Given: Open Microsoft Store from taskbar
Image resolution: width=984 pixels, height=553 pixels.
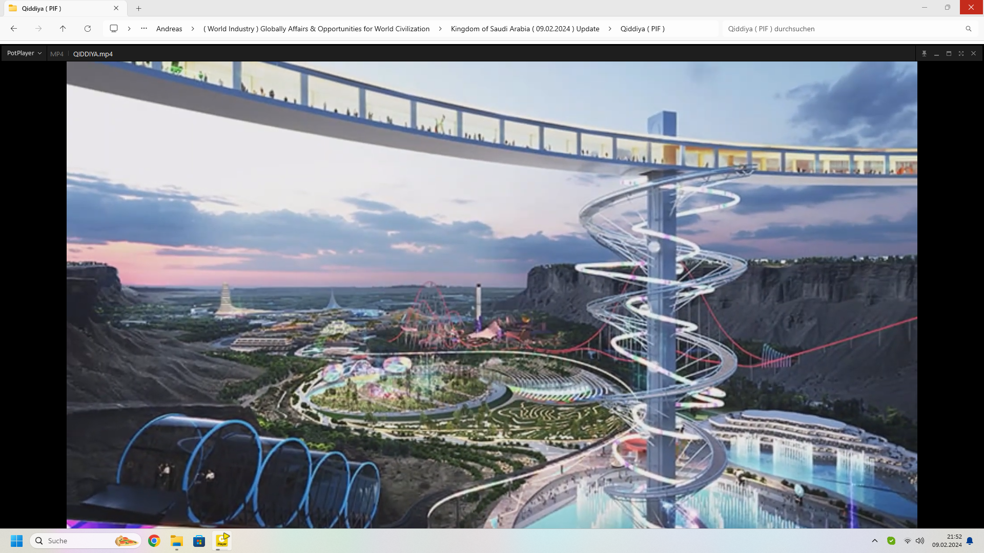Looking at the screenshot, I should pos(199,541).
